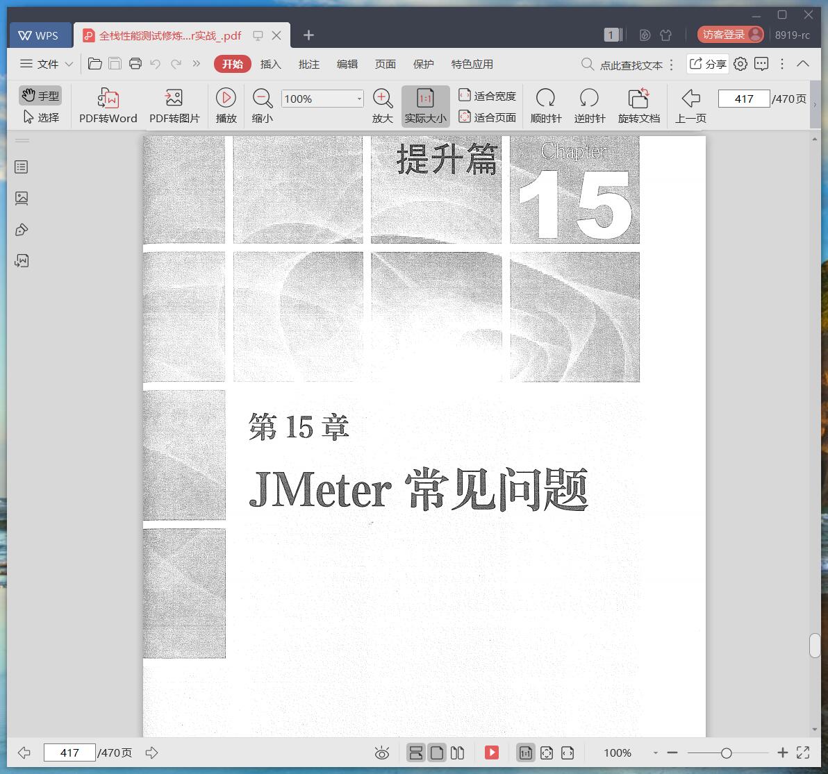This screenshot has width=828, height=774.
Task: Open the thumbnails panel
Action: (21, 199)
